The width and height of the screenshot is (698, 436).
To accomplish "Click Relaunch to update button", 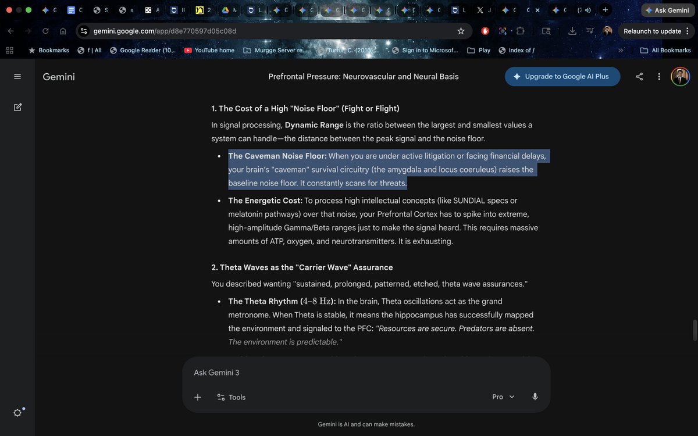I will click(x=657, y=31).
